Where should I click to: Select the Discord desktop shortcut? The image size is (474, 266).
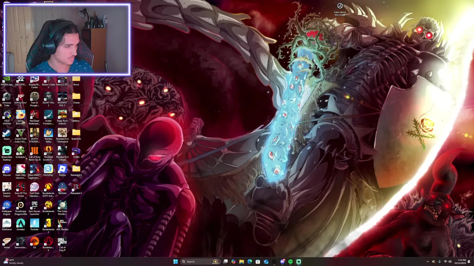click(x=7, y=170)
